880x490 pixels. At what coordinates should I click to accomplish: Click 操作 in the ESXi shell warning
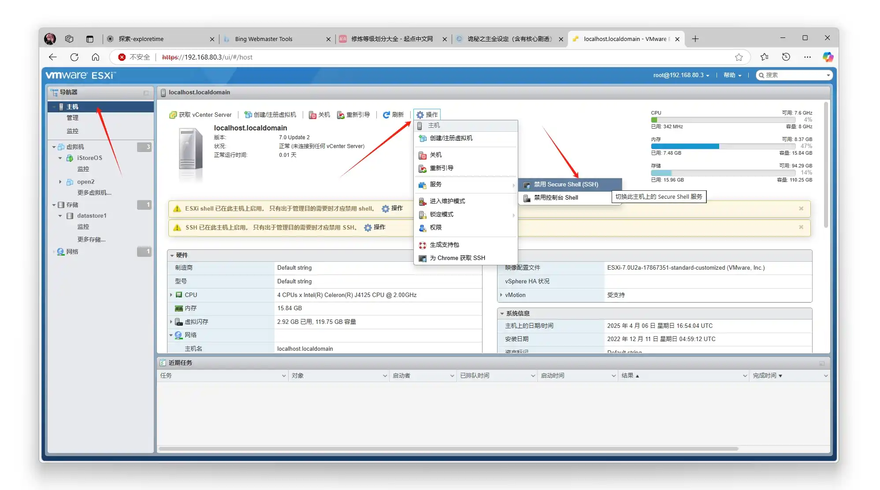392,208
